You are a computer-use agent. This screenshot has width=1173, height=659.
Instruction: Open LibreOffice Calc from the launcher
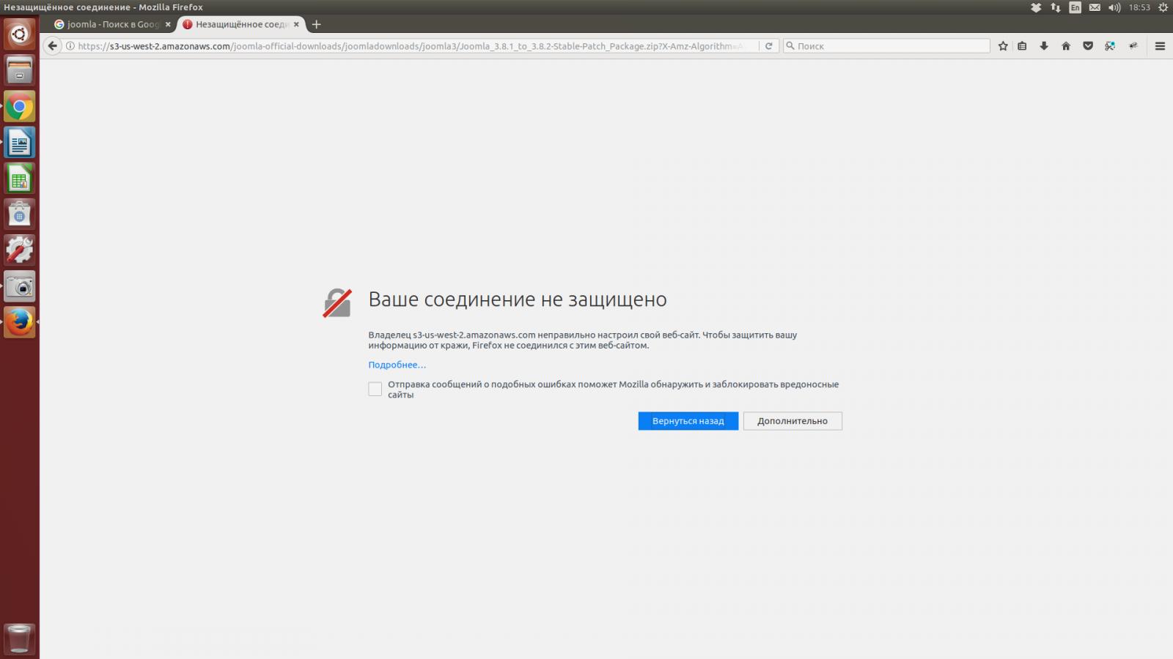coord(20,178)
